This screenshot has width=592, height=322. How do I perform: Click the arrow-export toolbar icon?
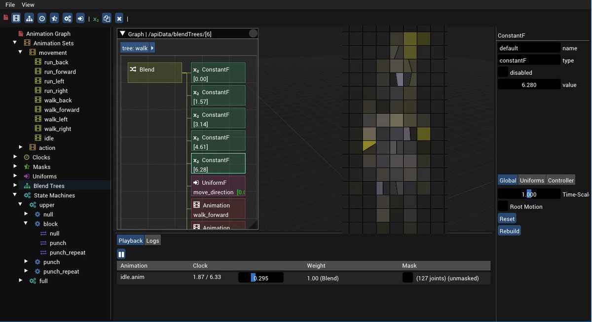click(80, 18)
